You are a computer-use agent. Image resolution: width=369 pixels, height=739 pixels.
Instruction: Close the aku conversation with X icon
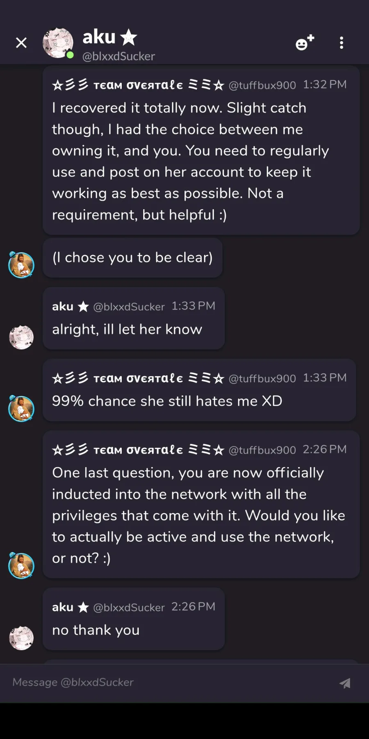21,43
